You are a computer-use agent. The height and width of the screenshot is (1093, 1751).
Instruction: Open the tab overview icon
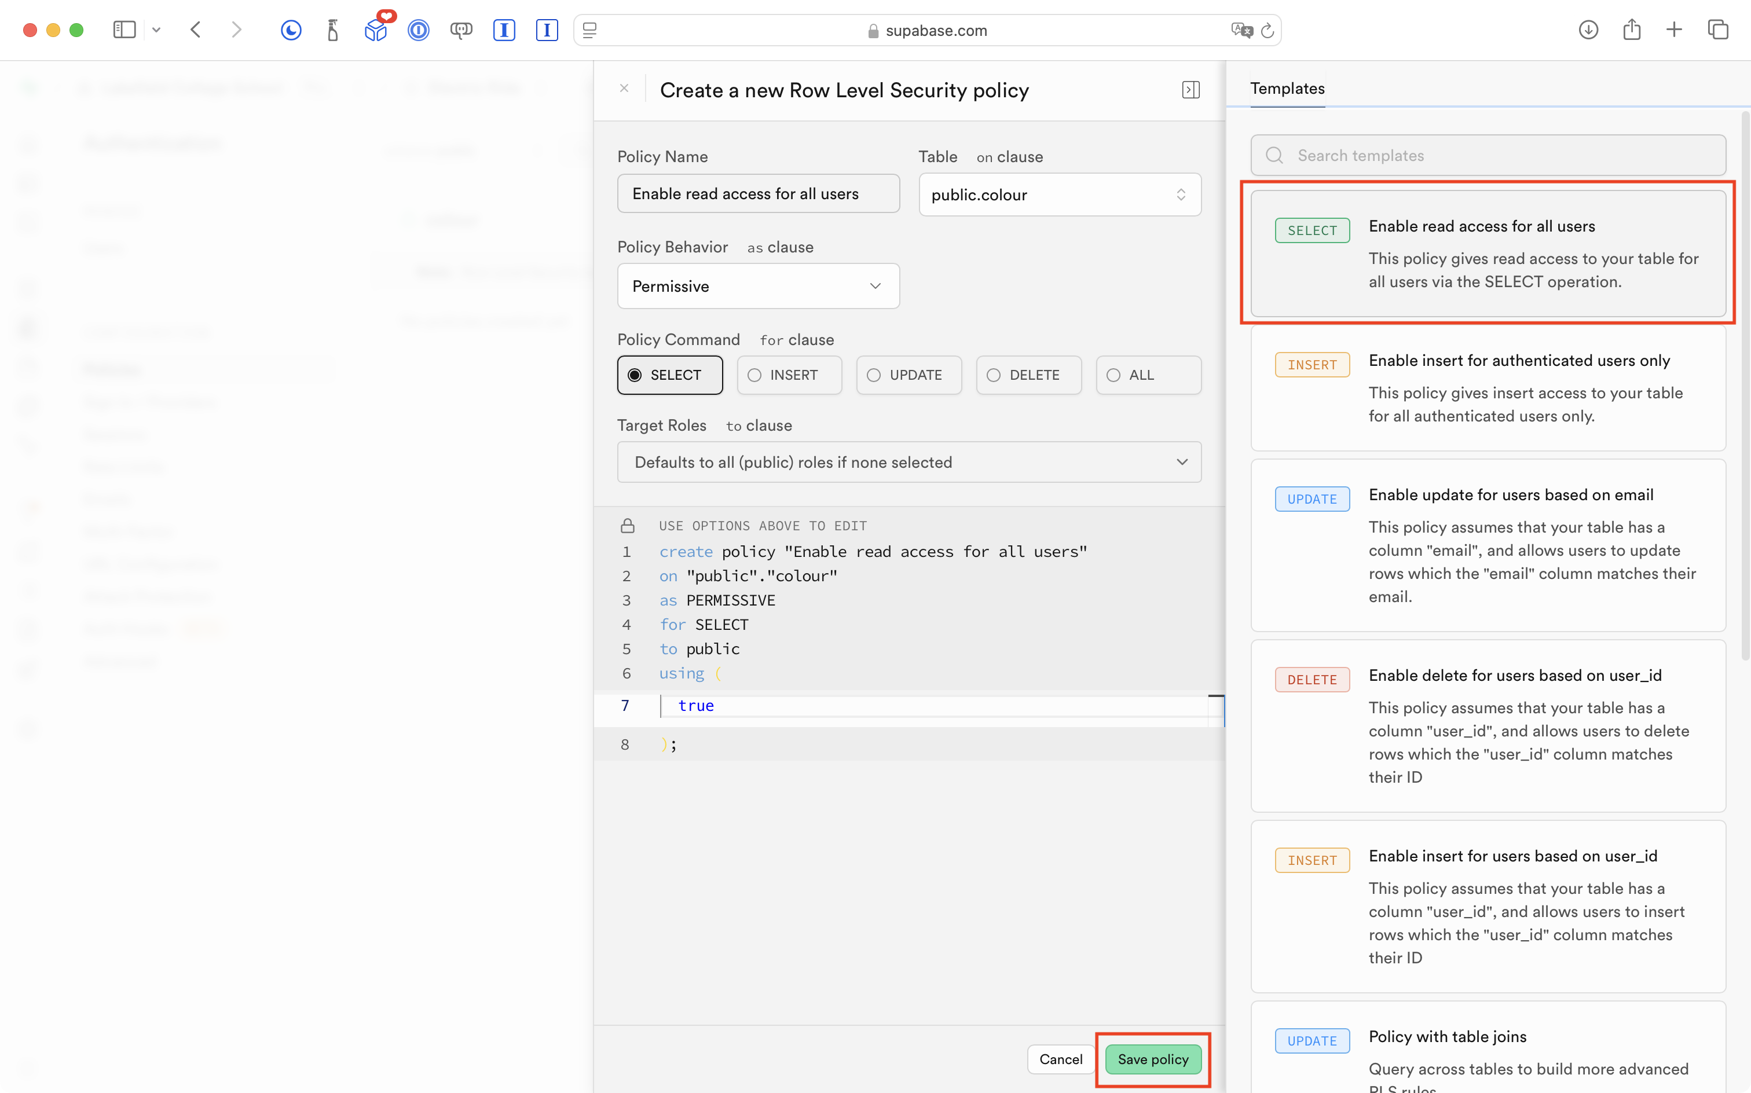[x=1718, y=30]
